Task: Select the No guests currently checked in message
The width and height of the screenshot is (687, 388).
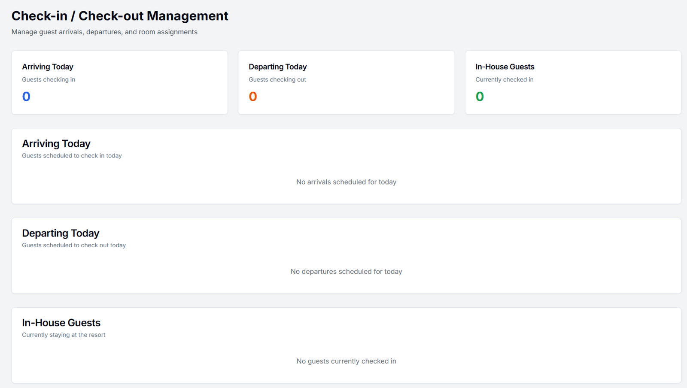Action: [x=346, y=361]
